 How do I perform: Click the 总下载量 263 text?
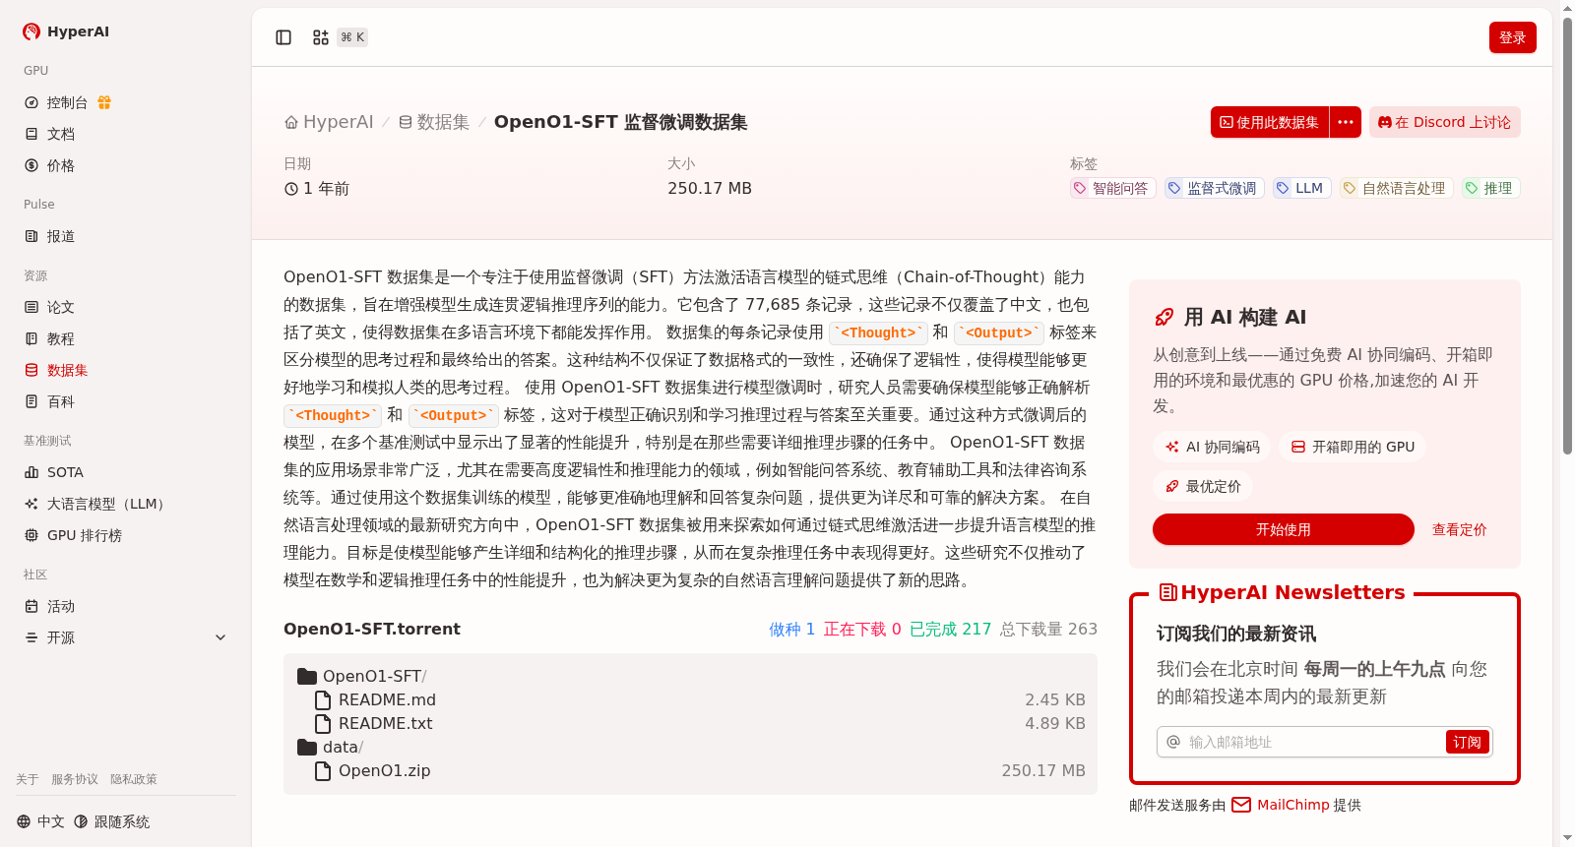[x=1048, y=629]
